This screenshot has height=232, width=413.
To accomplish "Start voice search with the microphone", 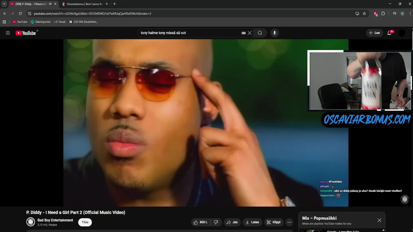I will pos(275,33).
